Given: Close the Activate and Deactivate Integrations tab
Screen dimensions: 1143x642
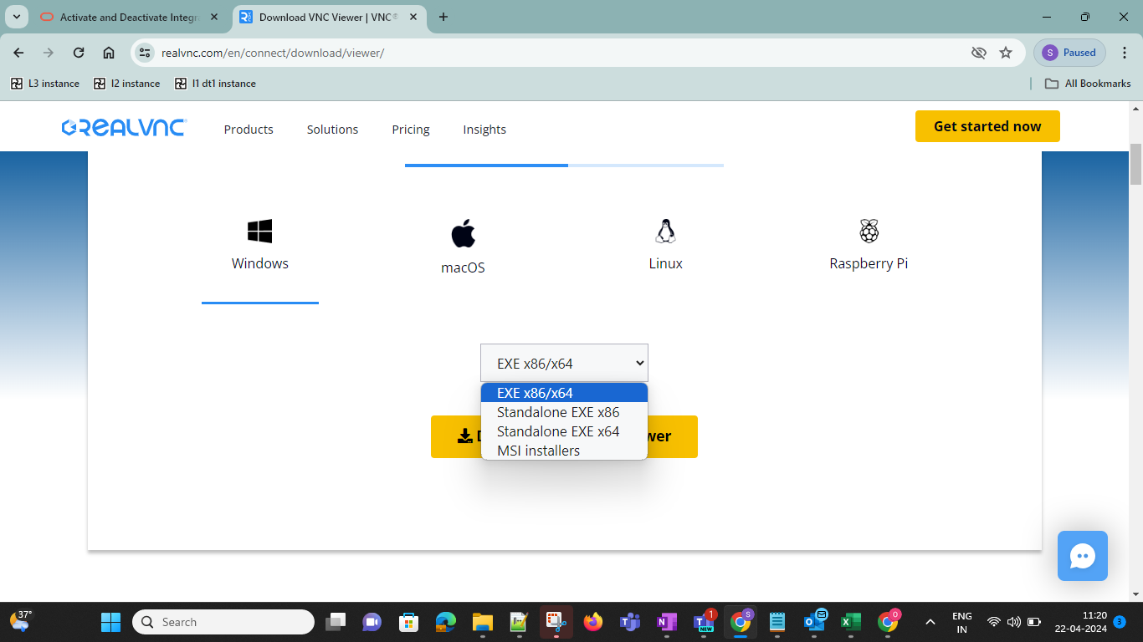Looking at the screenshot, I should [214, 17].
